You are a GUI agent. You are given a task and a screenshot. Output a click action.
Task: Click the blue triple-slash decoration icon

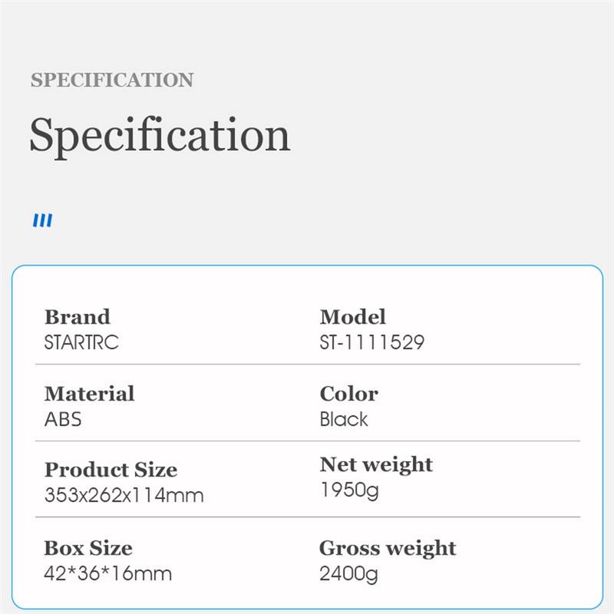click(x=42, y=221)
